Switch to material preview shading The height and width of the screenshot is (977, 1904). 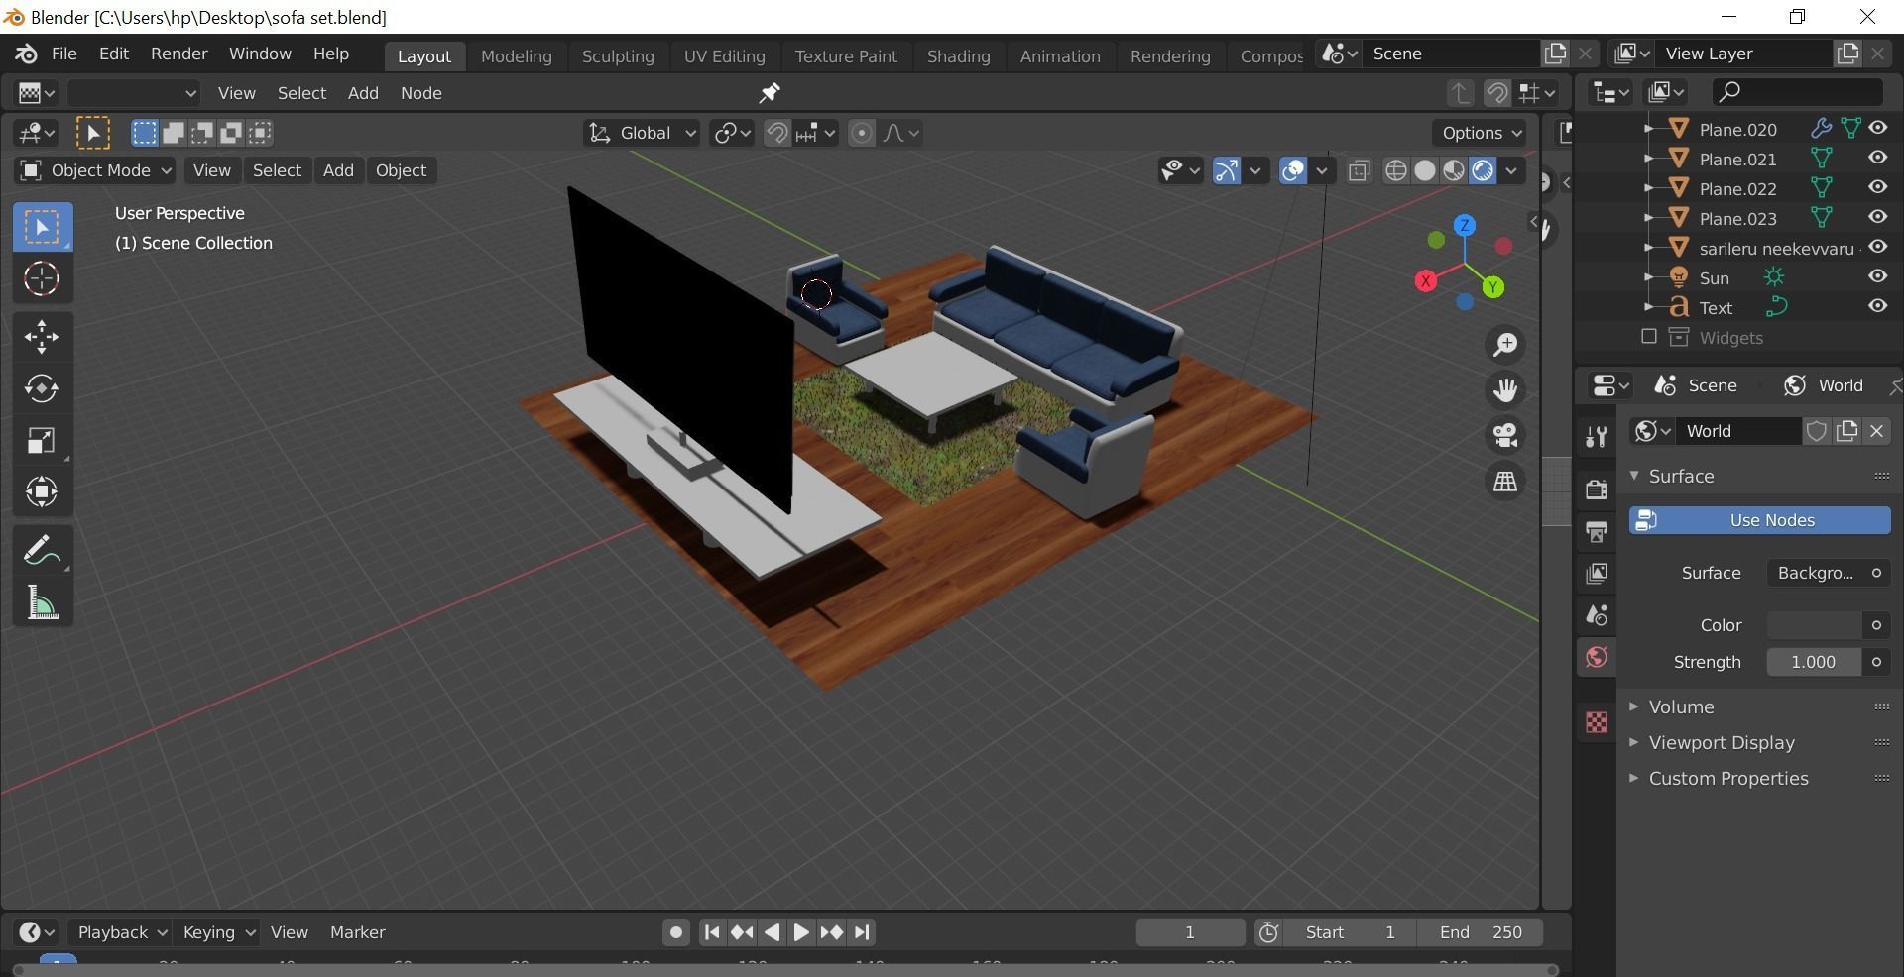[x=1453, y=170]
